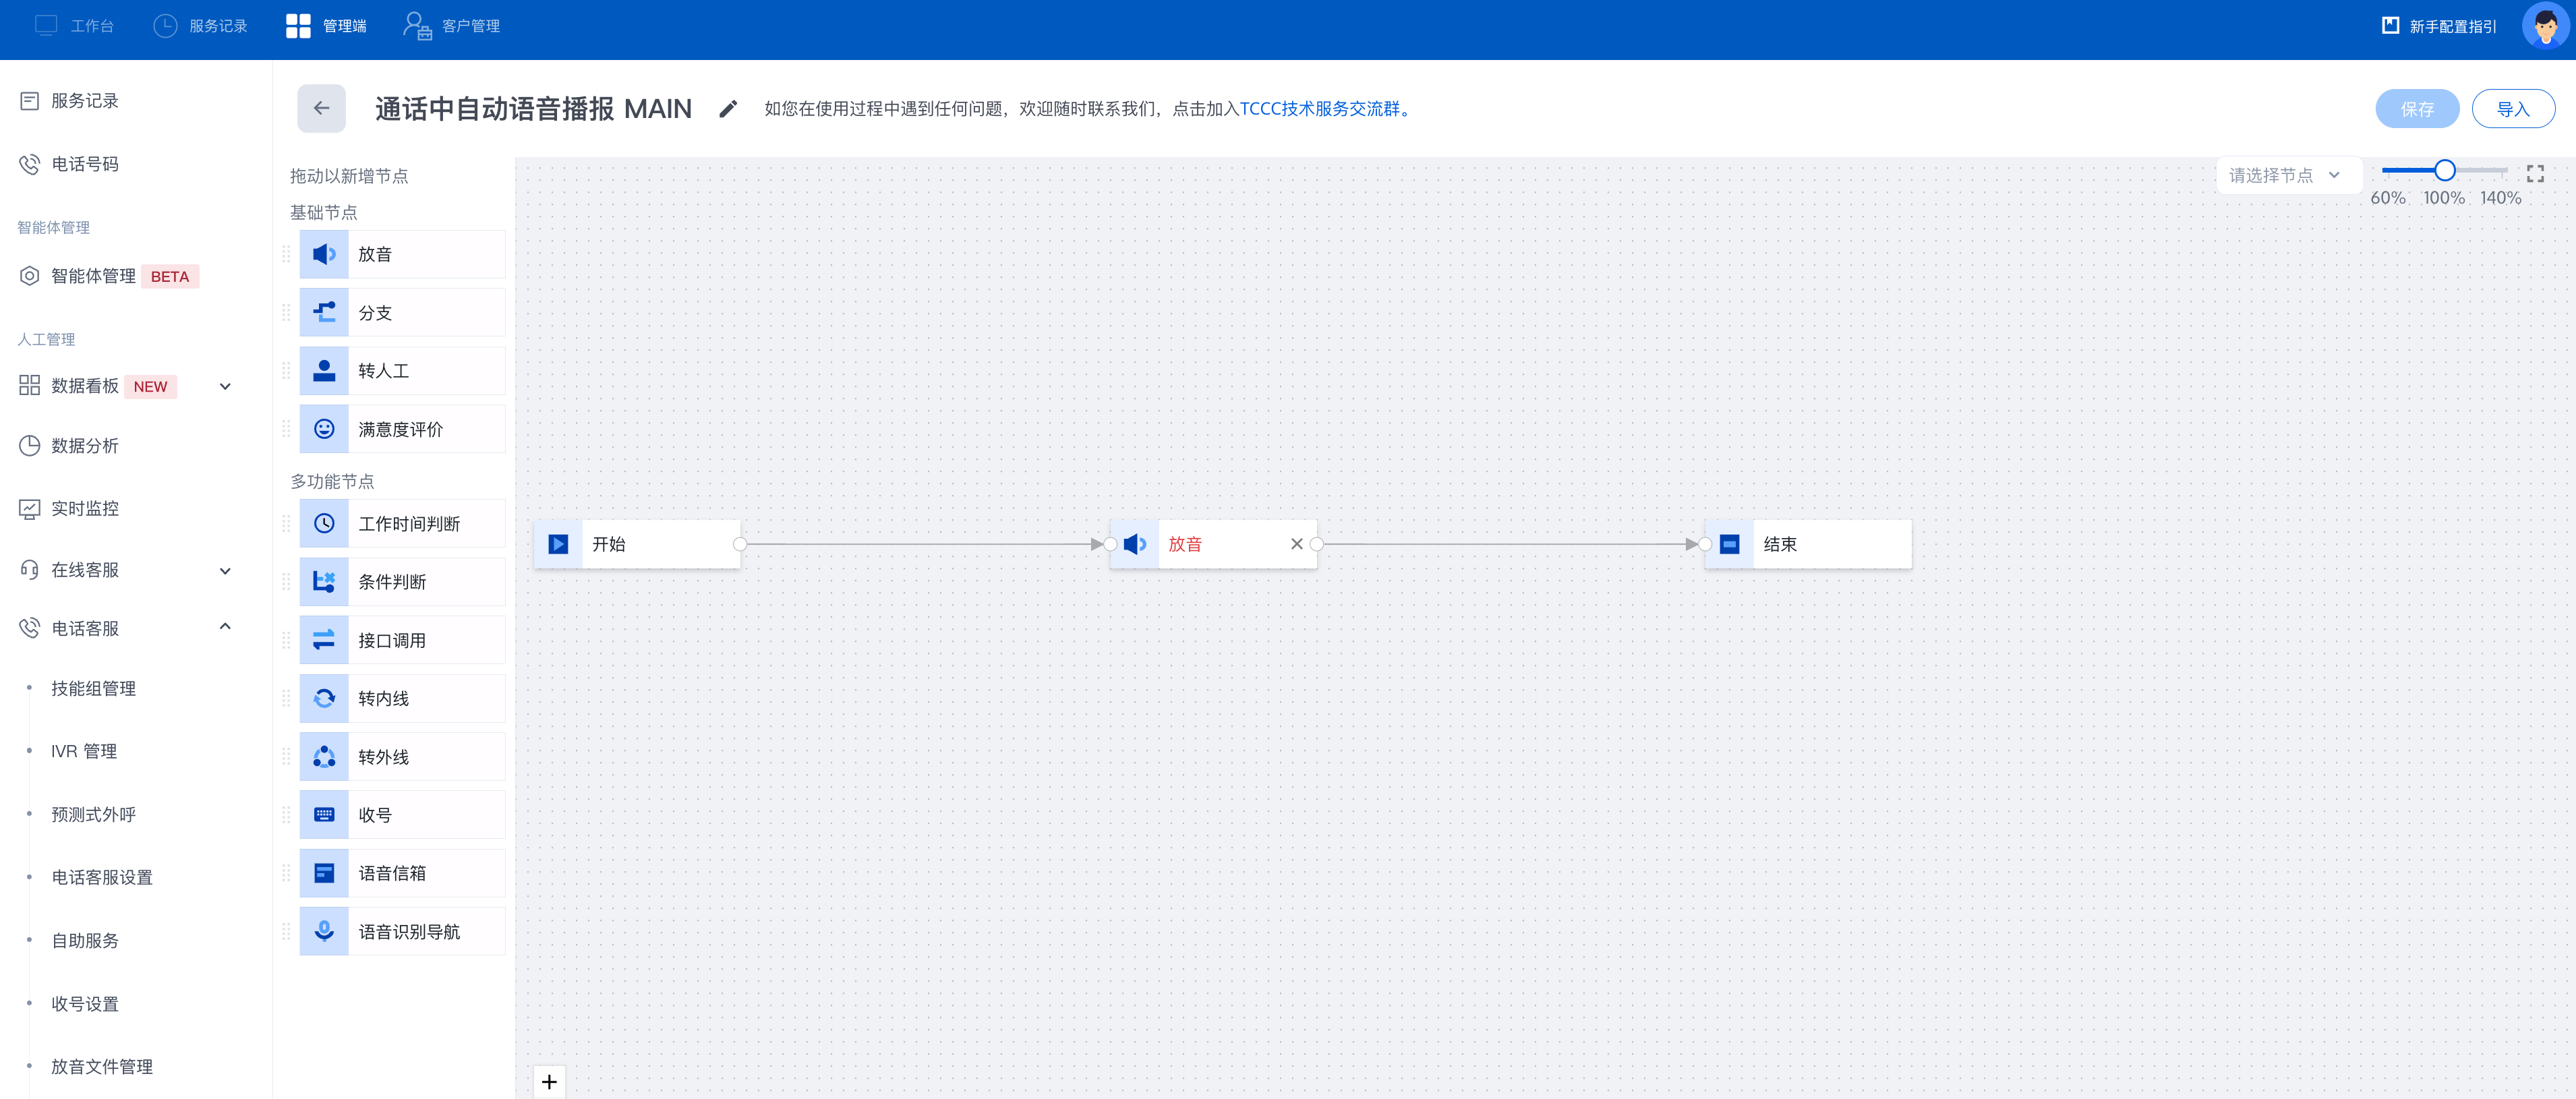Open IVR 管理 in the sidebar
This screenshot has height=1099, width=2576.
[x=84, y=751]
